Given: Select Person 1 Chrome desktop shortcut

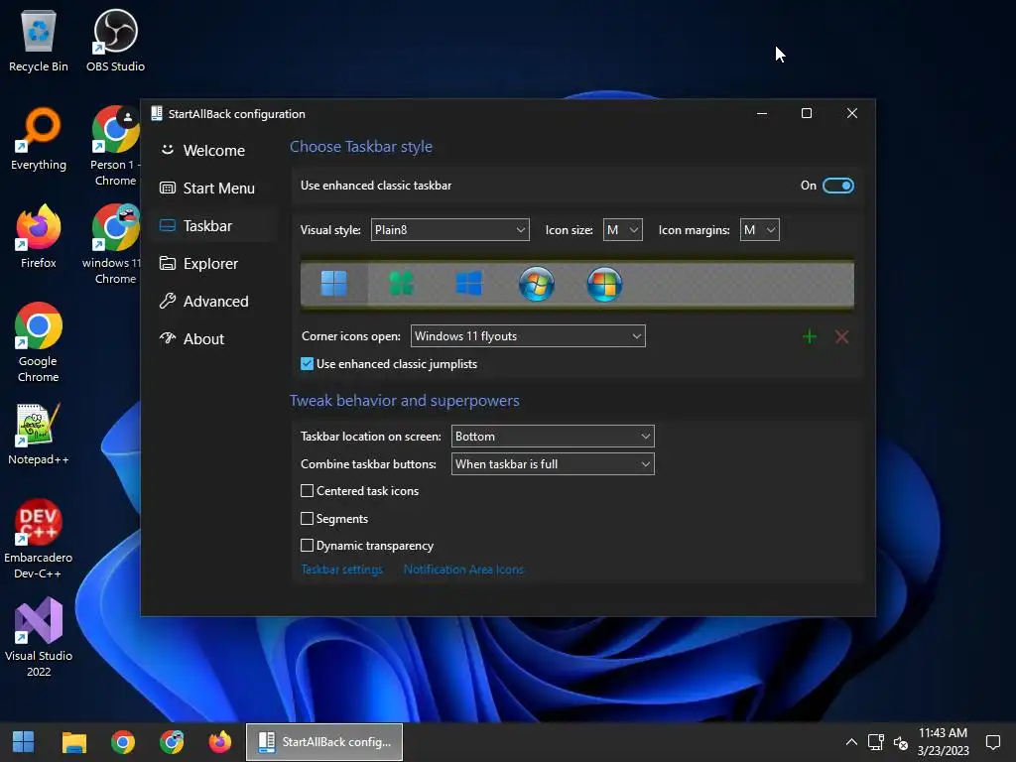Looking at the screenshot, I should click(x=115, y=147).
